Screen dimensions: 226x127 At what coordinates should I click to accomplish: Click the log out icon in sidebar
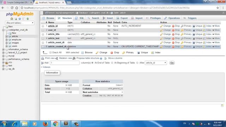16,19
